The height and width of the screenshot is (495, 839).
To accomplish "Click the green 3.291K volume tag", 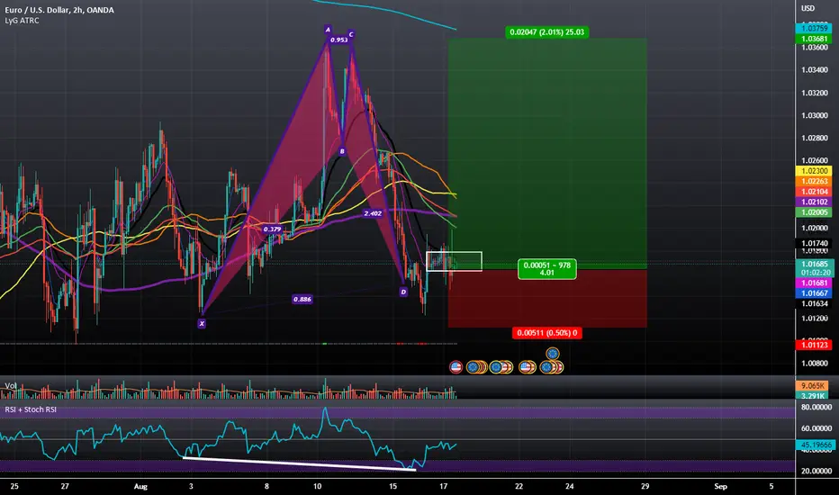I will [x=812, y=396].
